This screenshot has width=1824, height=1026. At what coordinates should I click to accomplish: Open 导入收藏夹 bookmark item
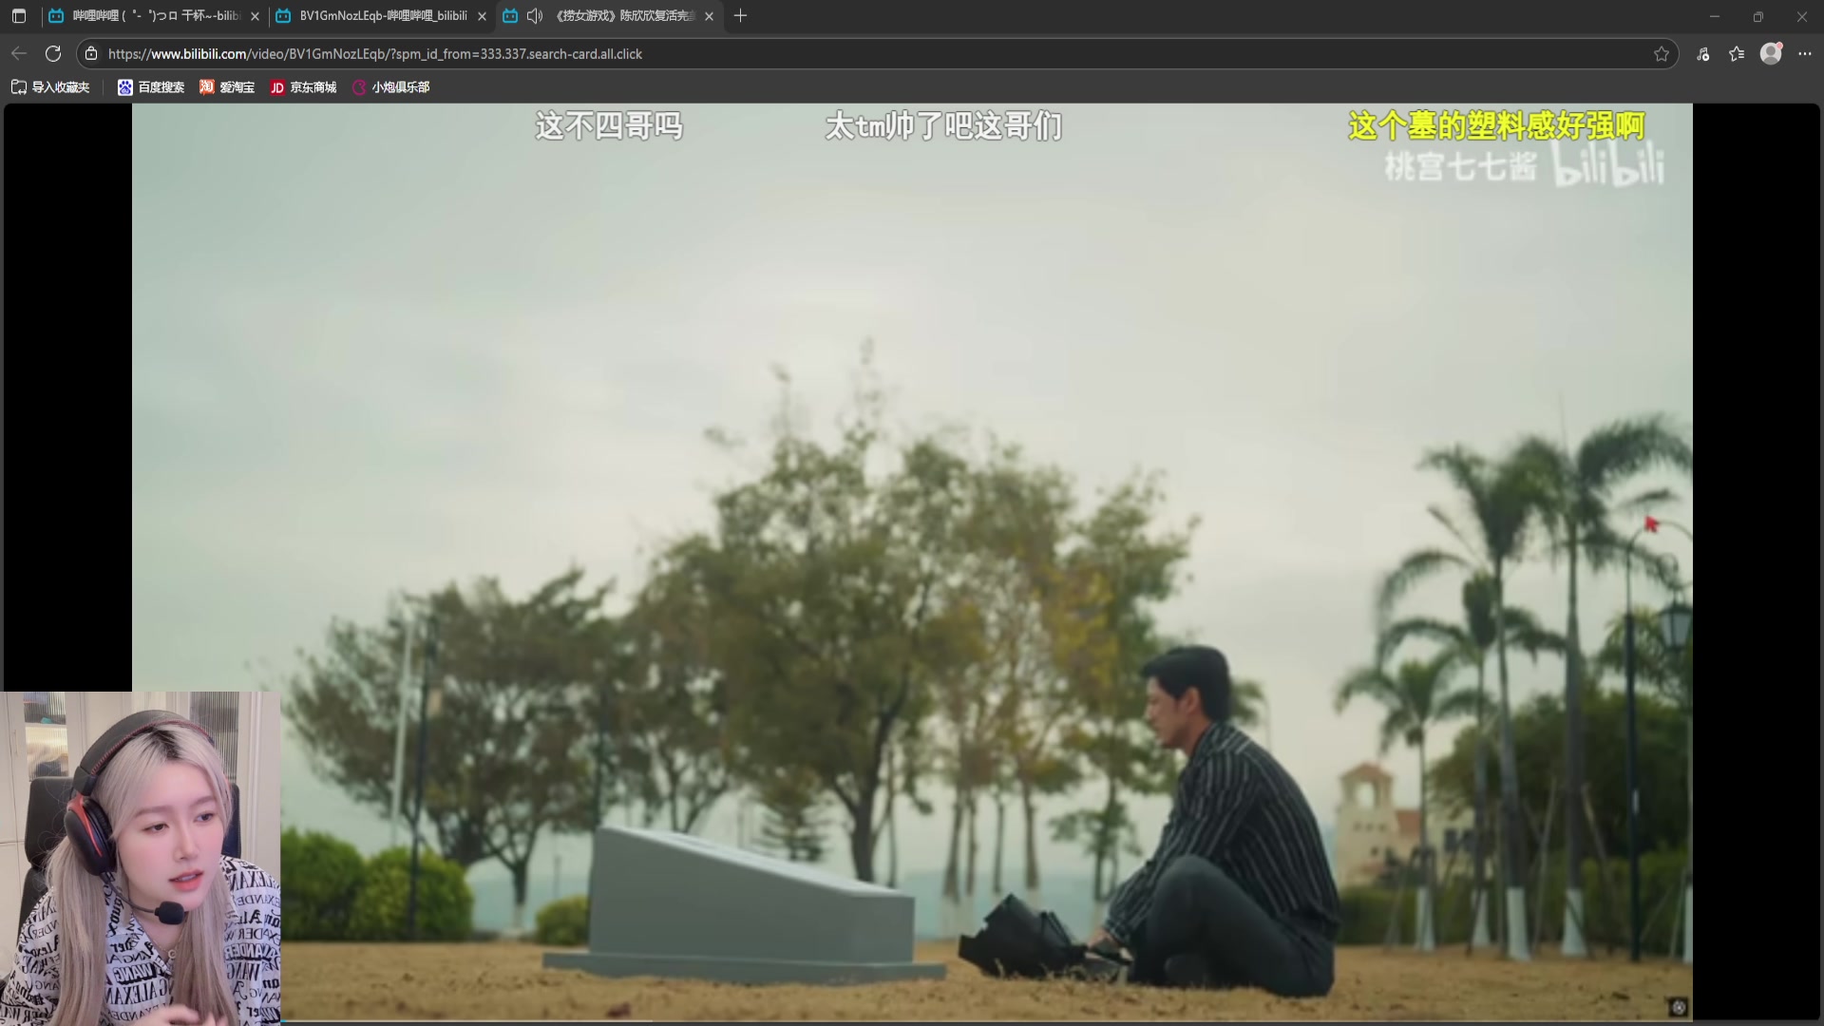[50, 87]
